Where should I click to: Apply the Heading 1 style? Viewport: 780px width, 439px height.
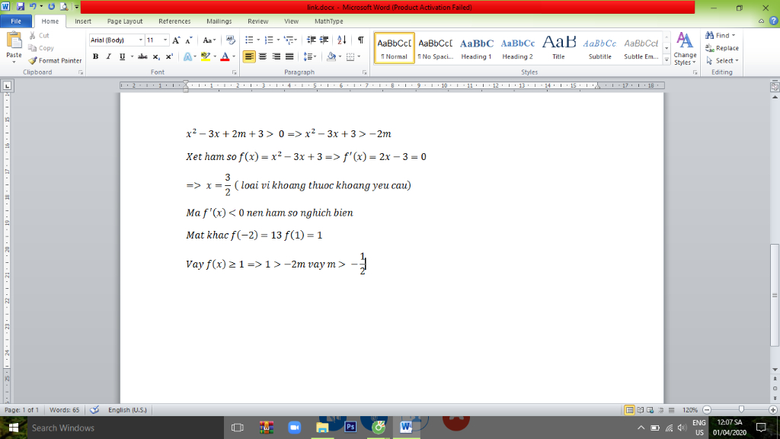pyautogui.click(x=476, y=48)
